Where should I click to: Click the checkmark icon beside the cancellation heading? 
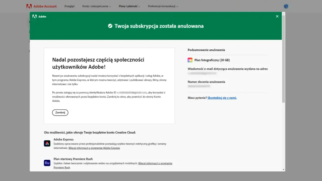[110, 26]
